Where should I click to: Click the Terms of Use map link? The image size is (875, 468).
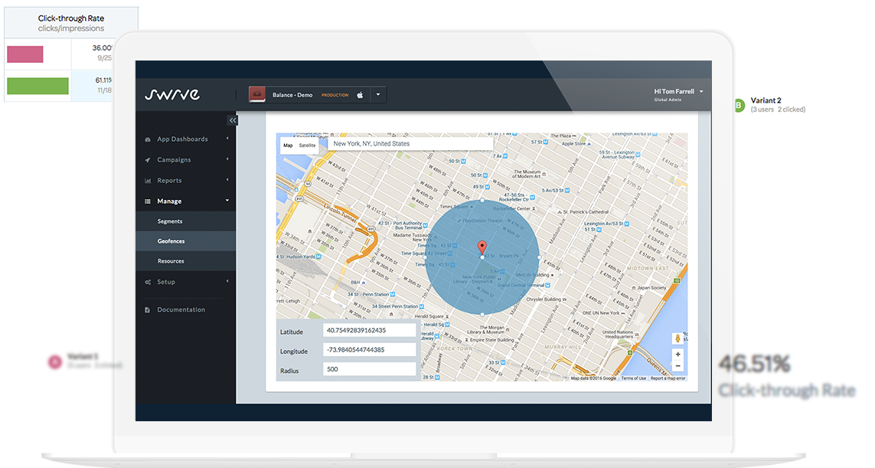(x=633, y=378)
